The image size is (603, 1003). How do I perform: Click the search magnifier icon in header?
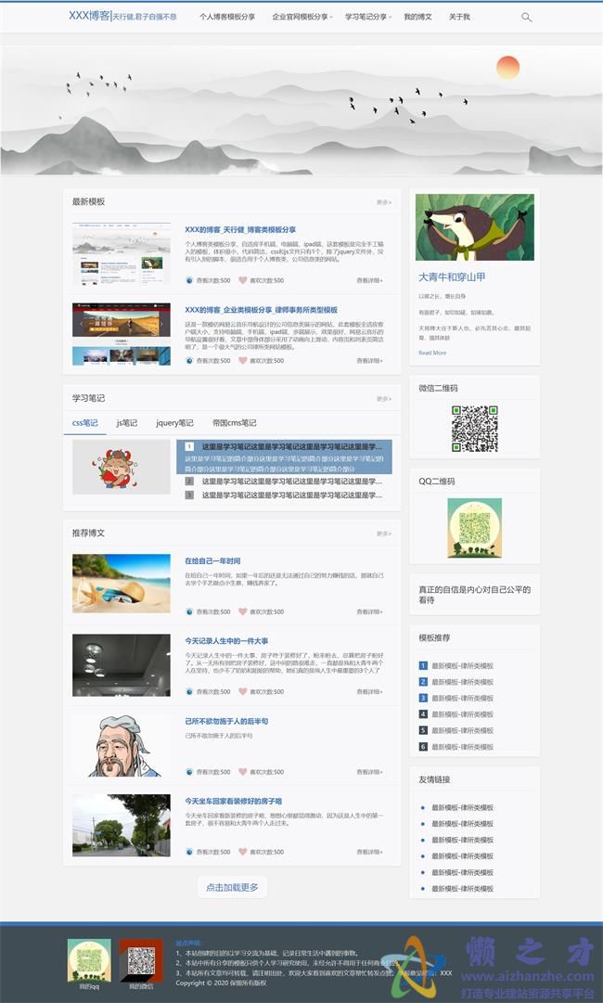point(527,17)
